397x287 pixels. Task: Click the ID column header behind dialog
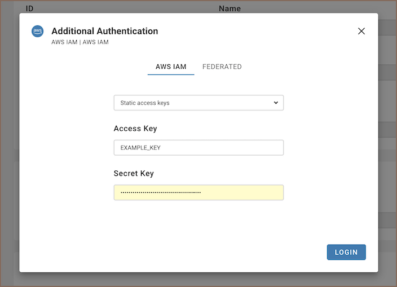pyautogui.click(x=30, y=8)
